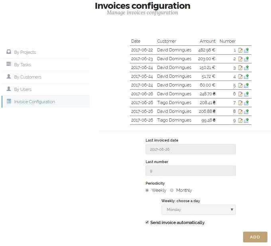
Task: Send invoice number 6 of 248.70
Action: coord(246,94)
